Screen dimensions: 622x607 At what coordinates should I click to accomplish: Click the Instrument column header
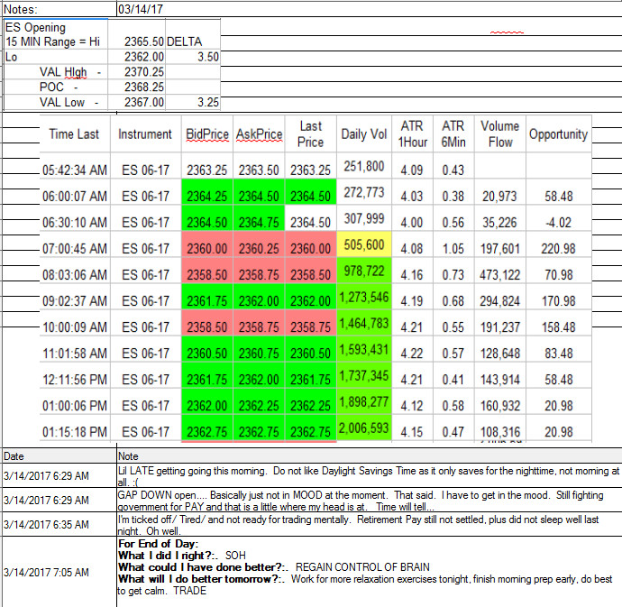click(145, 134)
